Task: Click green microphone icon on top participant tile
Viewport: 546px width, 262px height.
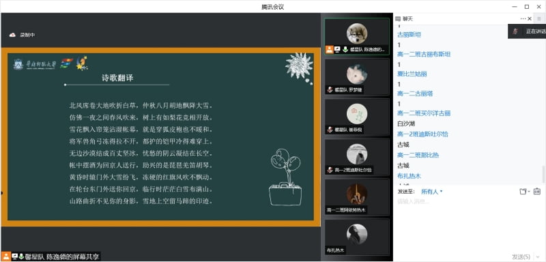Action: click(x=345, y=50)
